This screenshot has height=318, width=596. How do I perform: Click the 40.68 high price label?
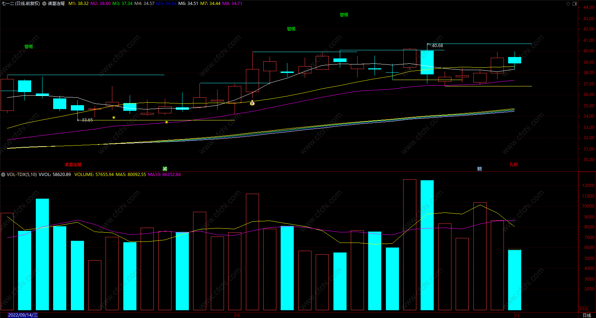(437, 46)
